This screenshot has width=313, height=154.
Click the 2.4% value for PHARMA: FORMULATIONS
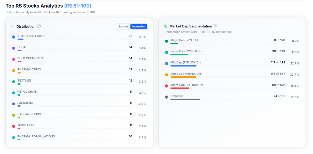click(143, 137)
